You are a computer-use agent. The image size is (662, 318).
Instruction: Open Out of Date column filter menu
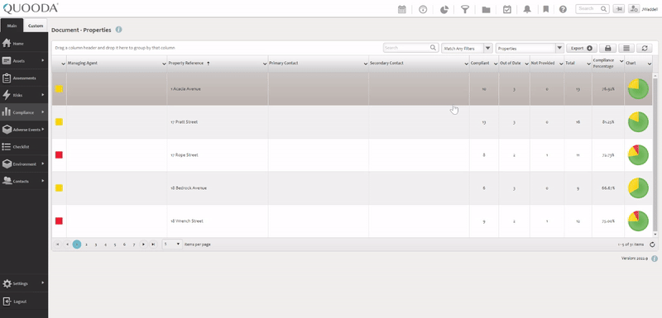[x=526, y=64]
